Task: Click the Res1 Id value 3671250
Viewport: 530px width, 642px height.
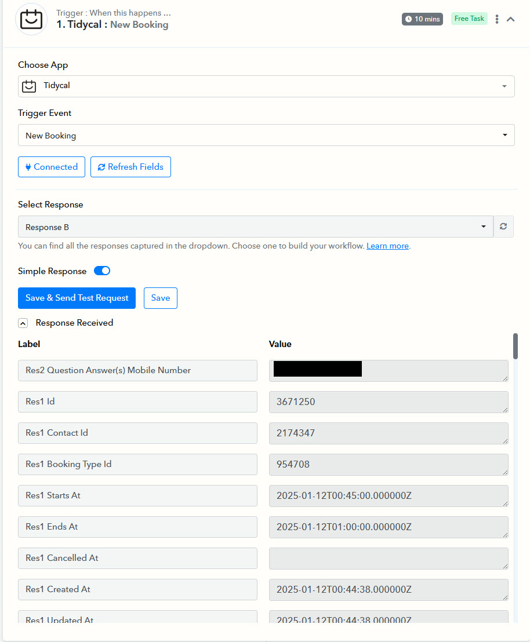Action: click(x=389, y=402)
